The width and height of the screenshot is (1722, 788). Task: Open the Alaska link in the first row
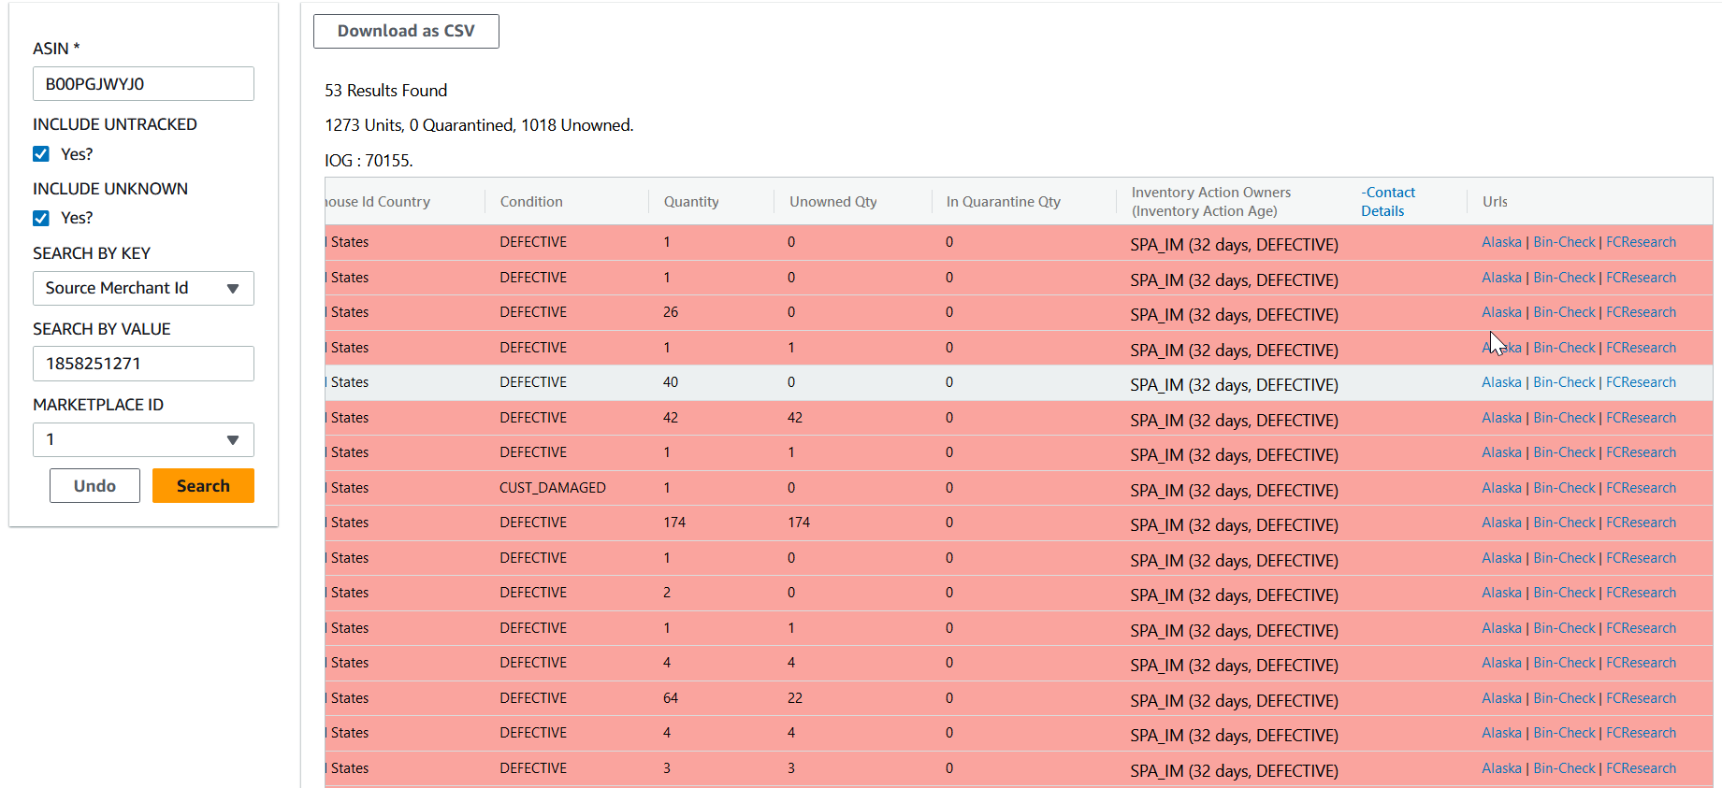[x=1501, y=242]
